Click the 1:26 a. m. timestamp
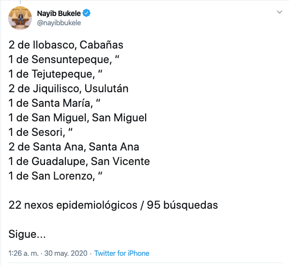The image size is (289, 265). [23, 253]
